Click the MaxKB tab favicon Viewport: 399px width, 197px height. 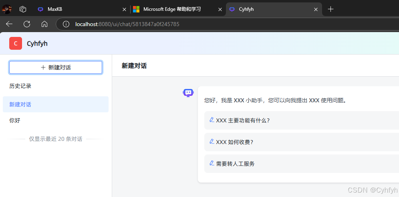[x=40, y=10]
